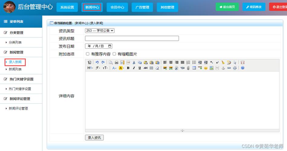
Task: Insert a smiley emoticon
Action: click(206, 68)
